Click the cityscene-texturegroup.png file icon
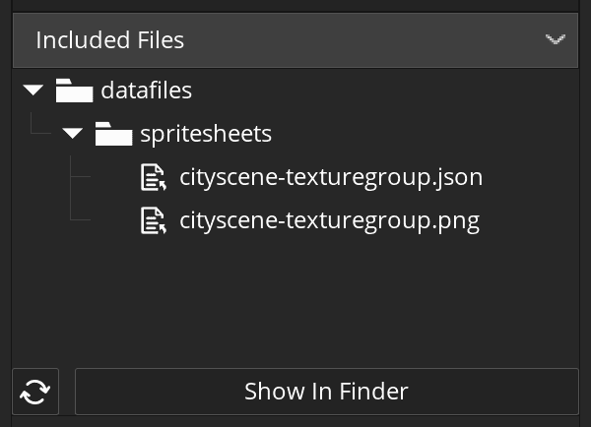This screenshot has height=427, width=591. coord(154,220)
